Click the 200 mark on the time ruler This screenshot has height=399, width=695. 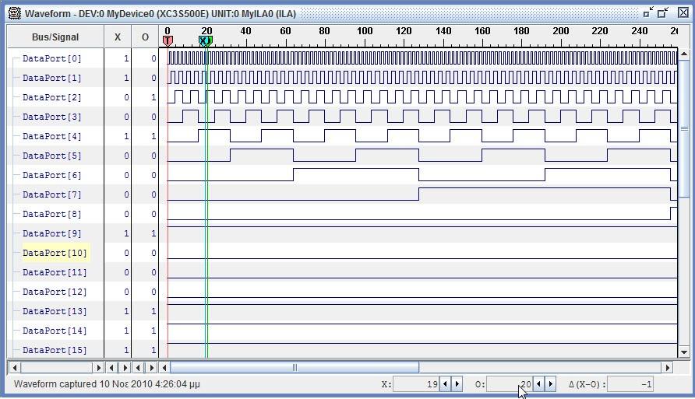coord(561,31)
